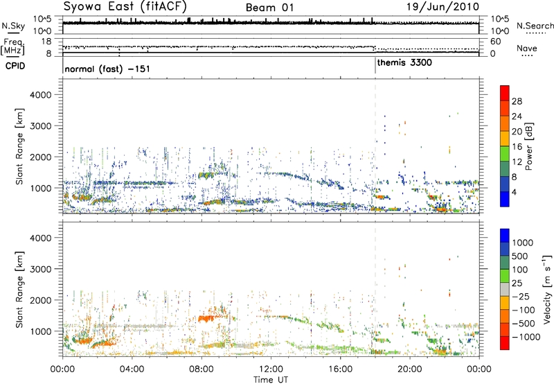The width and height of the screenshot is (554, 384).
Task: Click the '60' tick on the Nave axis
Action: click(x=495, y=42)
